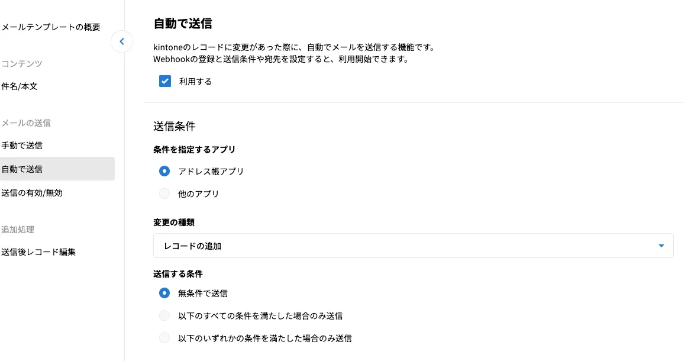This screenshot has width=691, height=361.
Task: Click the 以下のいずれかの条件を満たした場合のみ送信 label text
Action: [x=264, y=338]
